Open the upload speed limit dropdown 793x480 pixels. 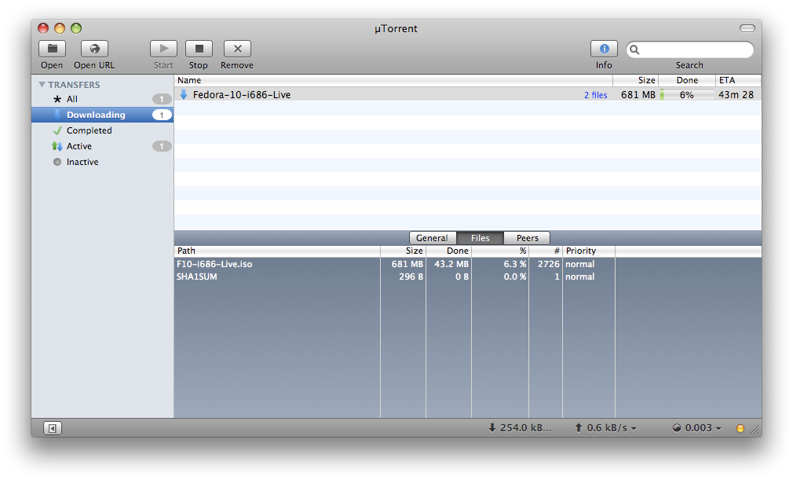click(634, 428)
